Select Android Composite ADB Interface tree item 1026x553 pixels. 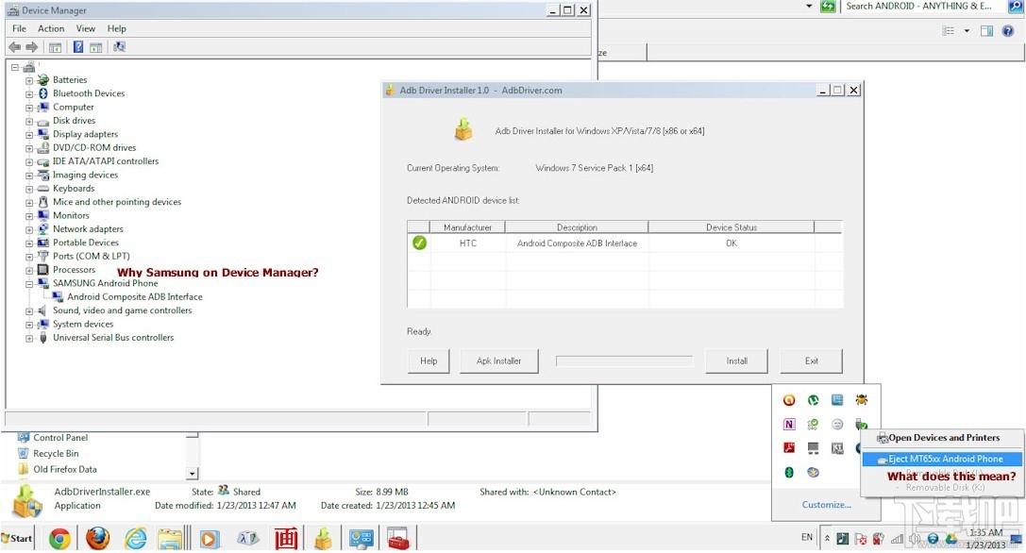(x=134, y=297)
